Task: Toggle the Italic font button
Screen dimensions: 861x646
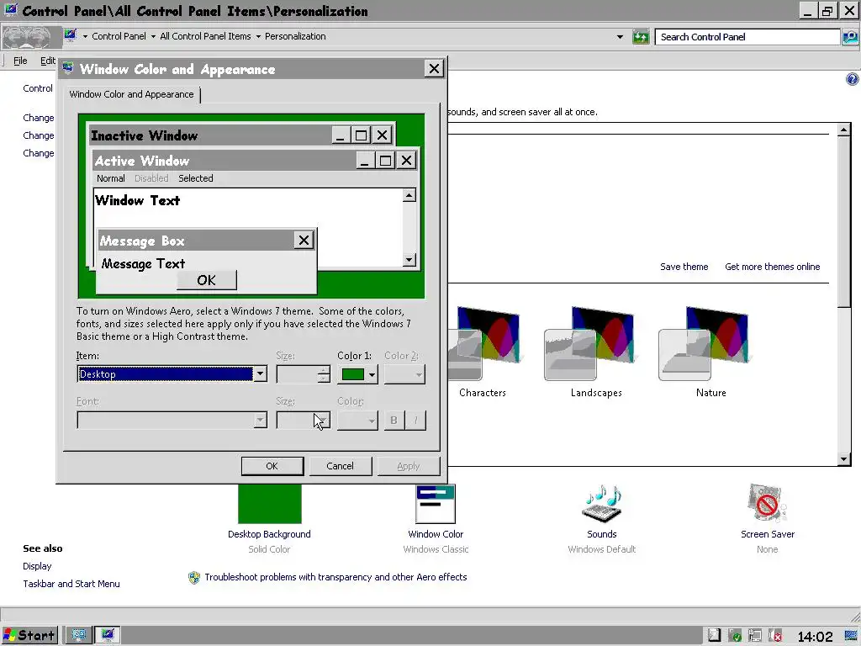Action: [x=415, y=421]
